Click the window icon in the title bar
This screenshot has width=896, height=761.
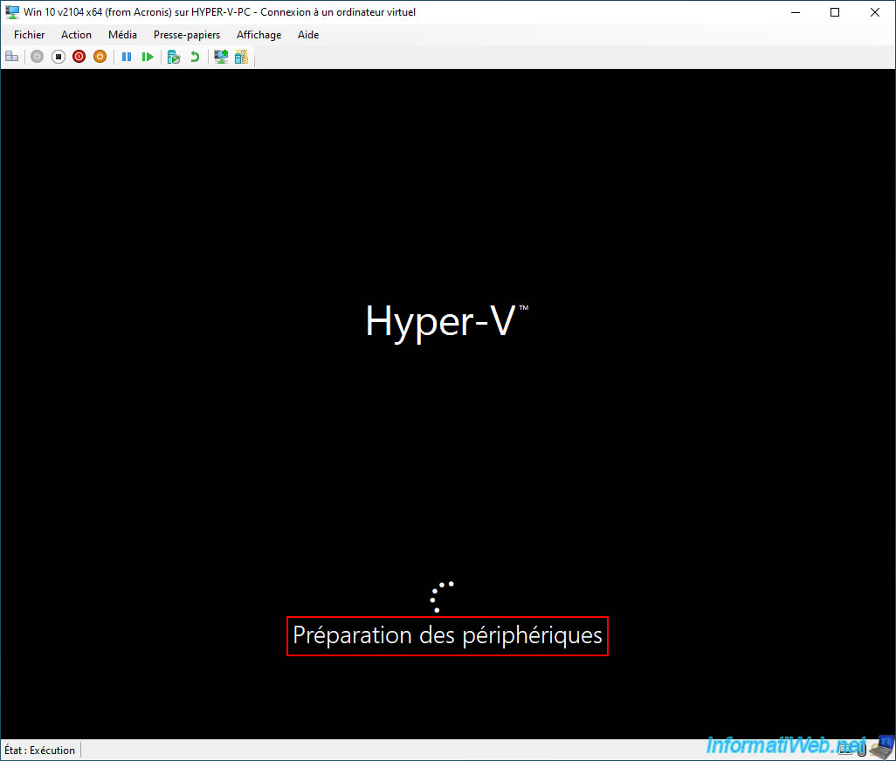coord(12,12)
